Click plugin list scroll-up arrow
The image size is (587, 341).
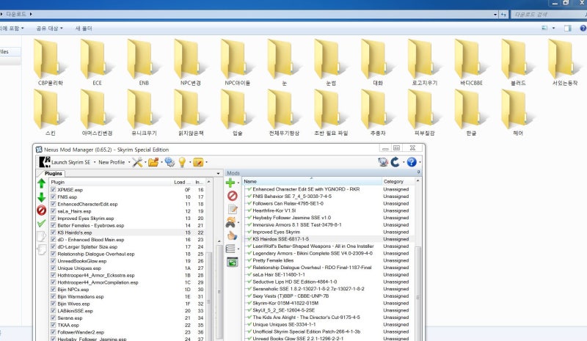coord(209,182)
